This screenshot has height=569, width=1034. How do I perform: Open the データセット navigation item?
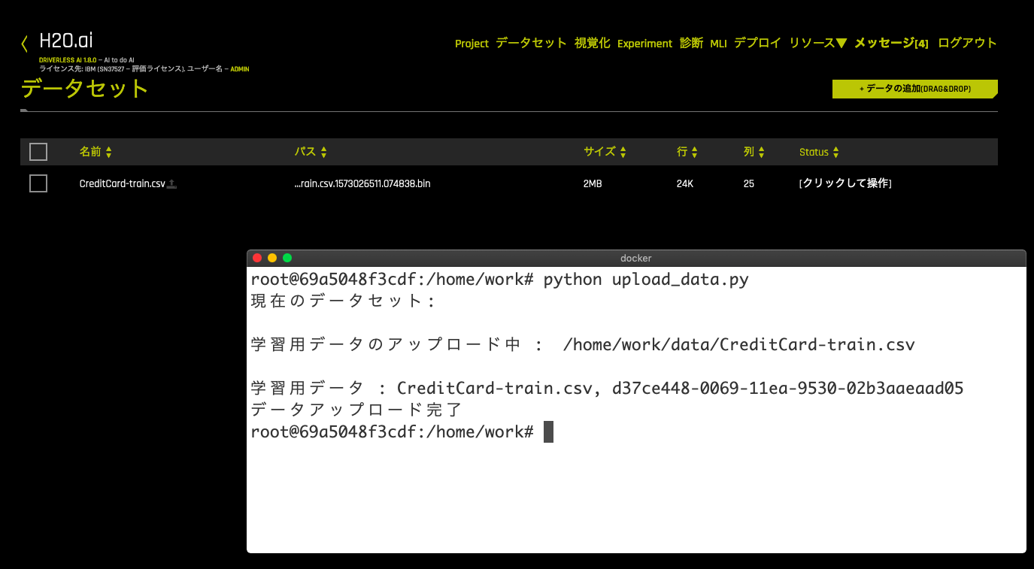531,43
